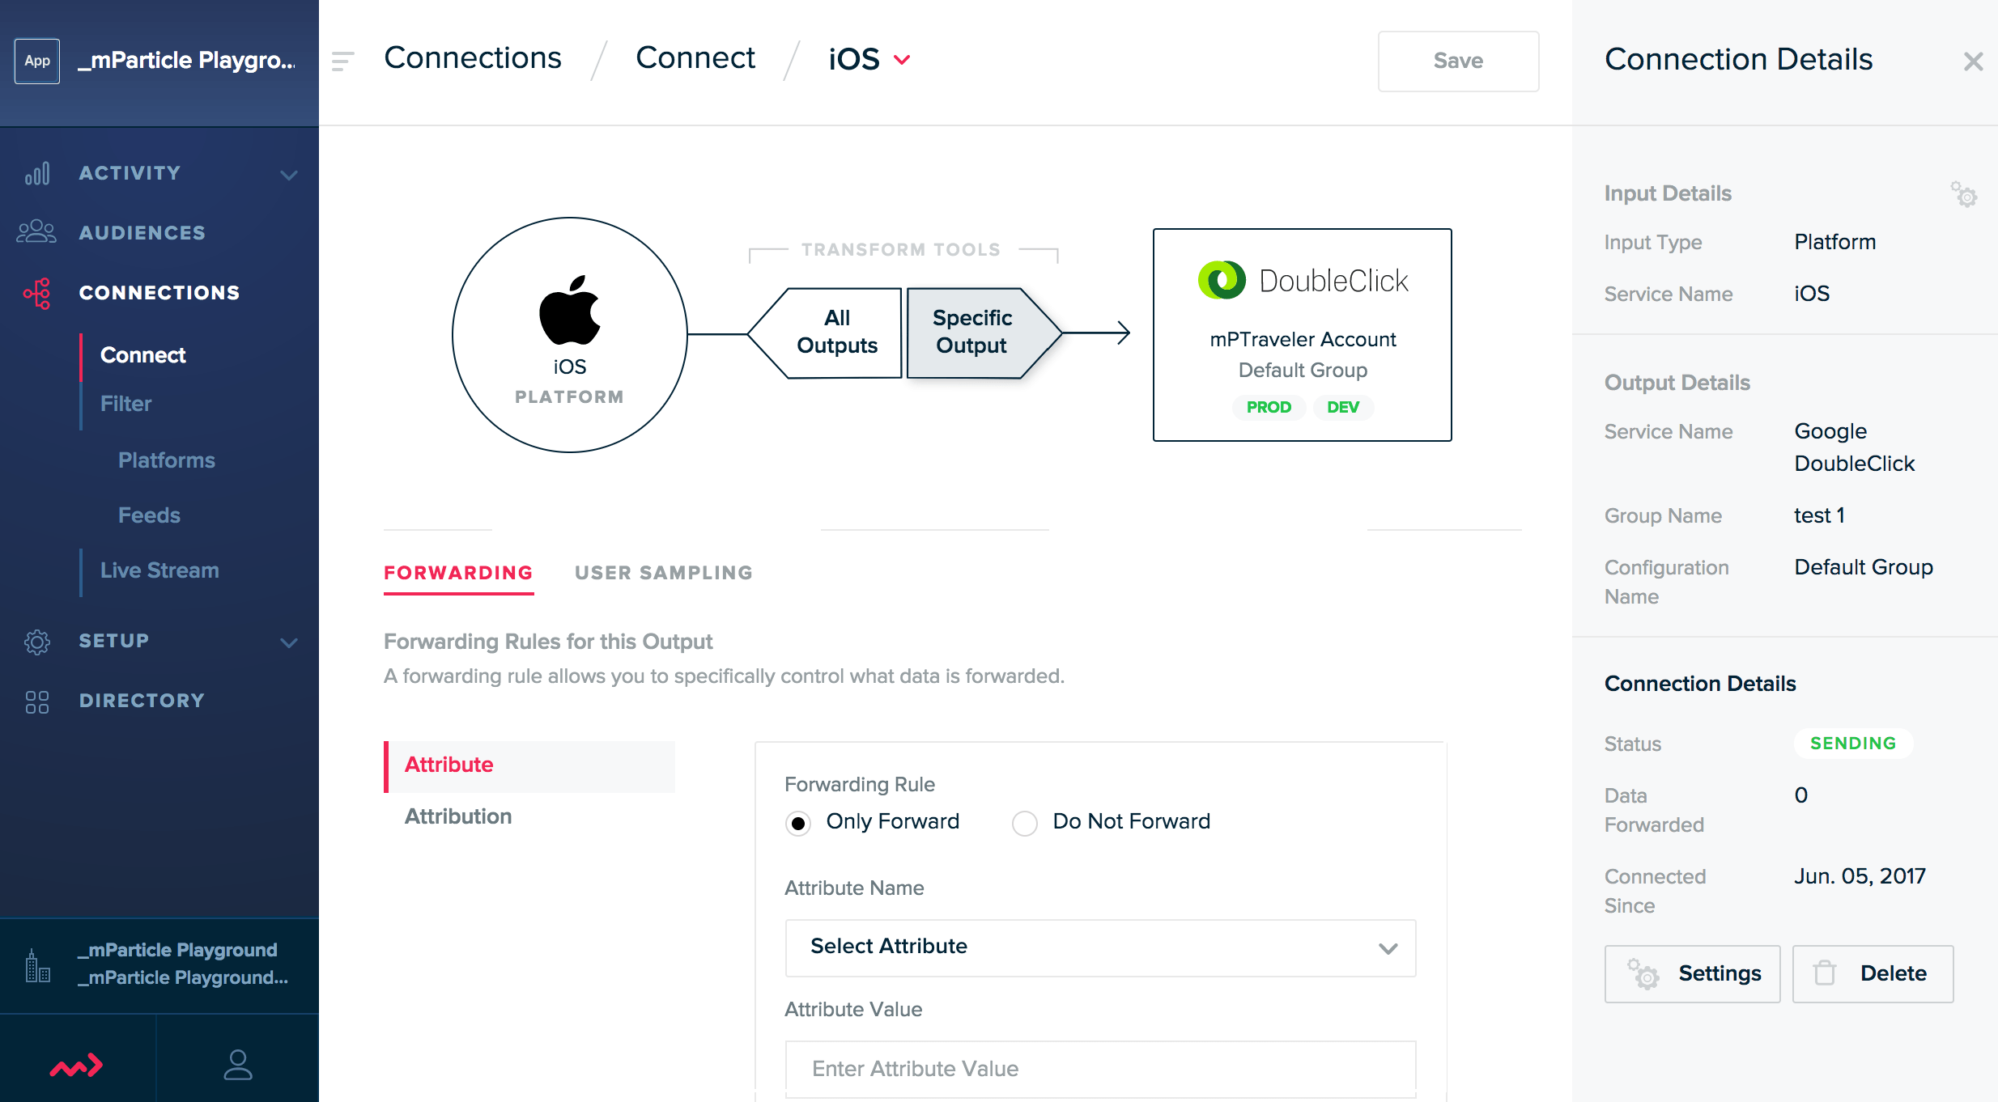Switch to the User Sampling tab

[664, 570]
